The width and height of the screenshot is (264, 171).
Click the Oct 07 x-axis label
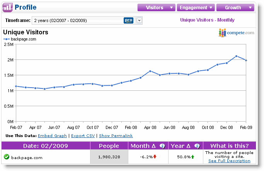click(93, 127)
